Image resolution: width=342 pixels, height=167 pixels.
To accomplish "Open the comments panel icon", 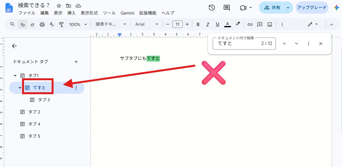I will 227,8.
